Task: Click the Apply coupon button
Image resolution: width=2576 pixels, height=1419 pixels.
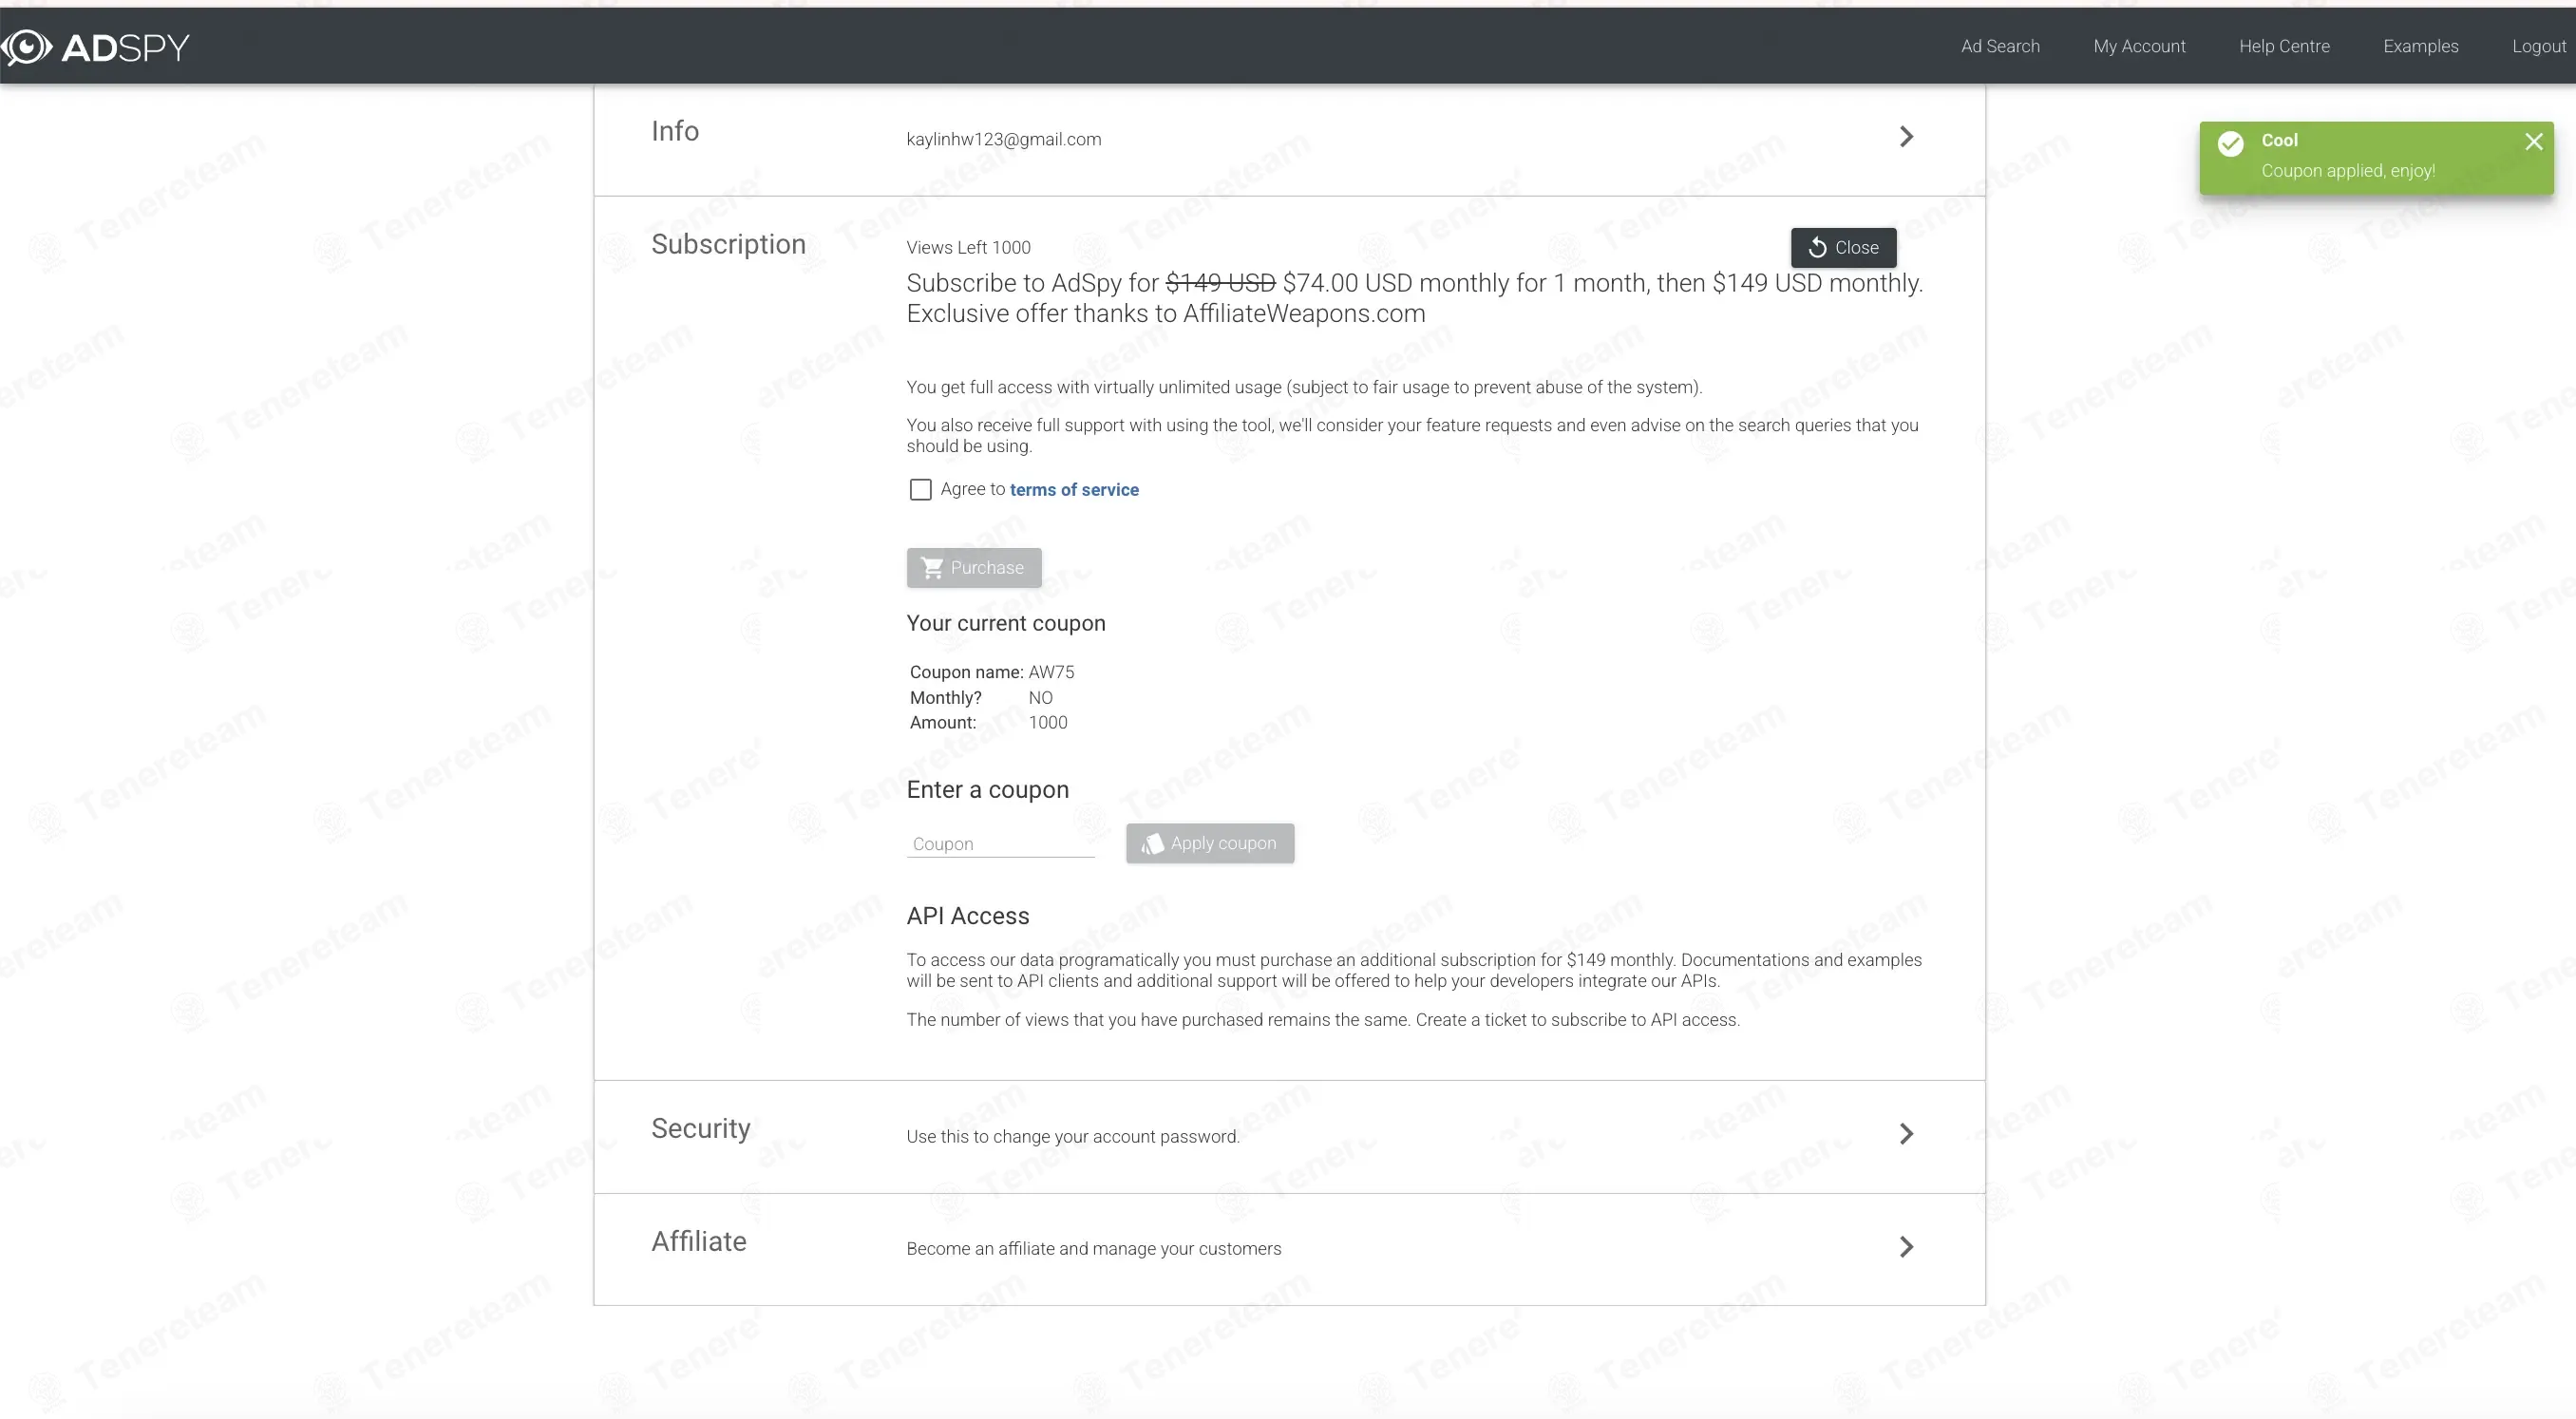Action: [x=1210, y=844]
